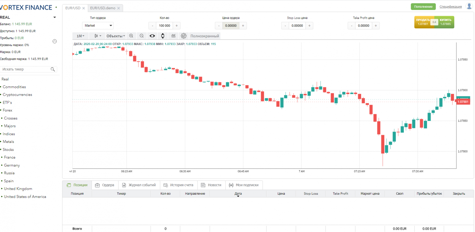
Task: Decrease order price with minus button
Action: (x=219, y=26)
